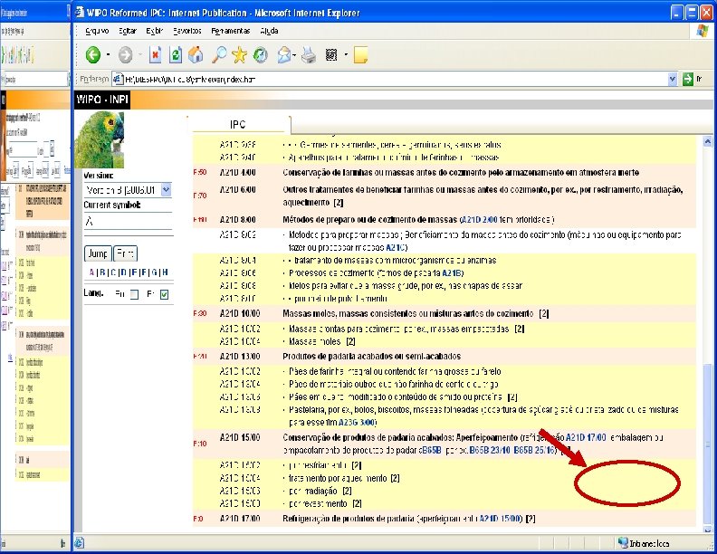Click the green Go arrow beside the address bar
717x554 pixels.
click(x=688, y=79)
